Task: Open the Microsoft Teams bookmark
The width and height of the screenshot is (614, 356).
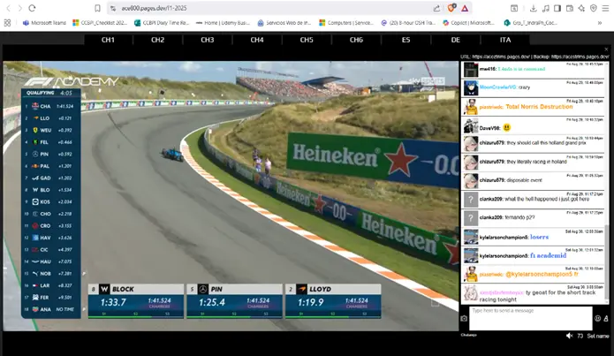Action: 44,23
